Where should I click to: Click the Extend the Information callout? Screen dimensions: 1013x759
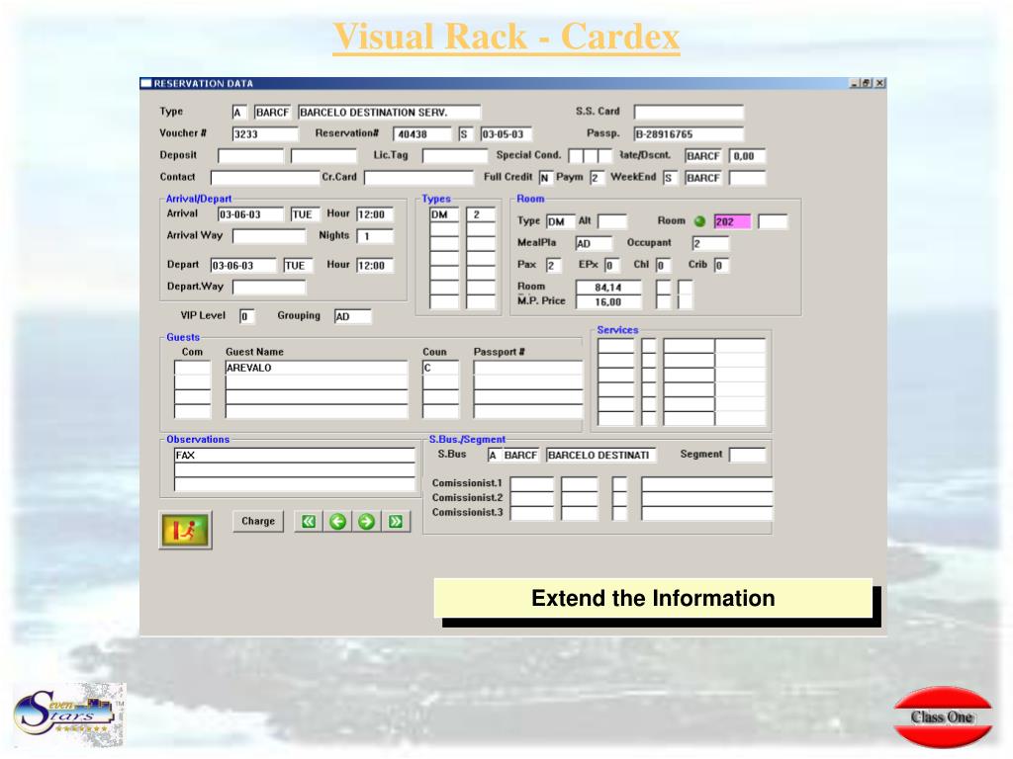[653, 598]
